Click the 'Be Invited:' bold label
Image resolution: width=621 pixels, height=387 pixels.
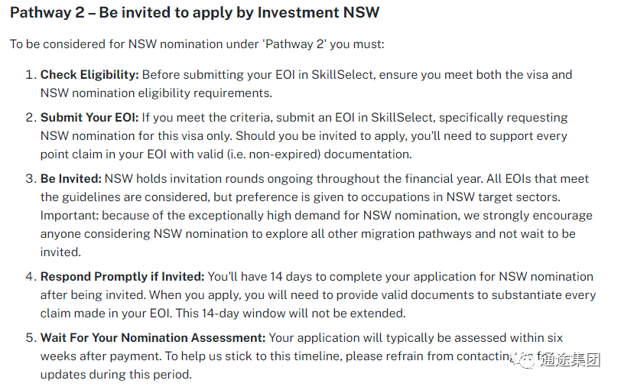click(x=71, y=179)
